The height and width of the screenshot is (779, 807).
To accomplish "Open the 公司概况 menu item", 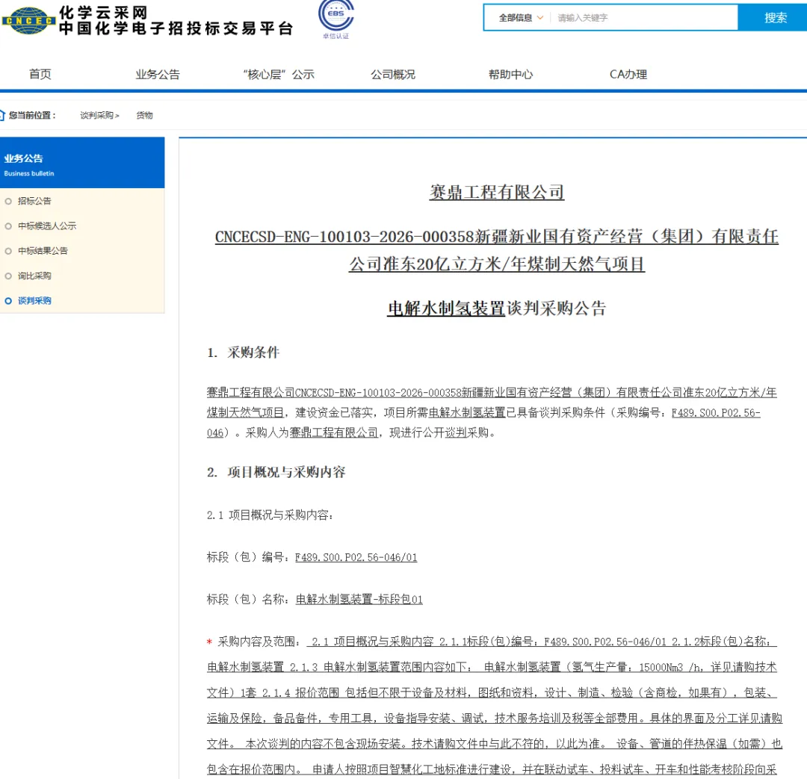I will (x=393, y=75).
